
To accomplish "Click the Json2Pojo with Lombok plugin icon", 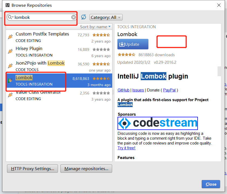I will (x=10, y=66).
